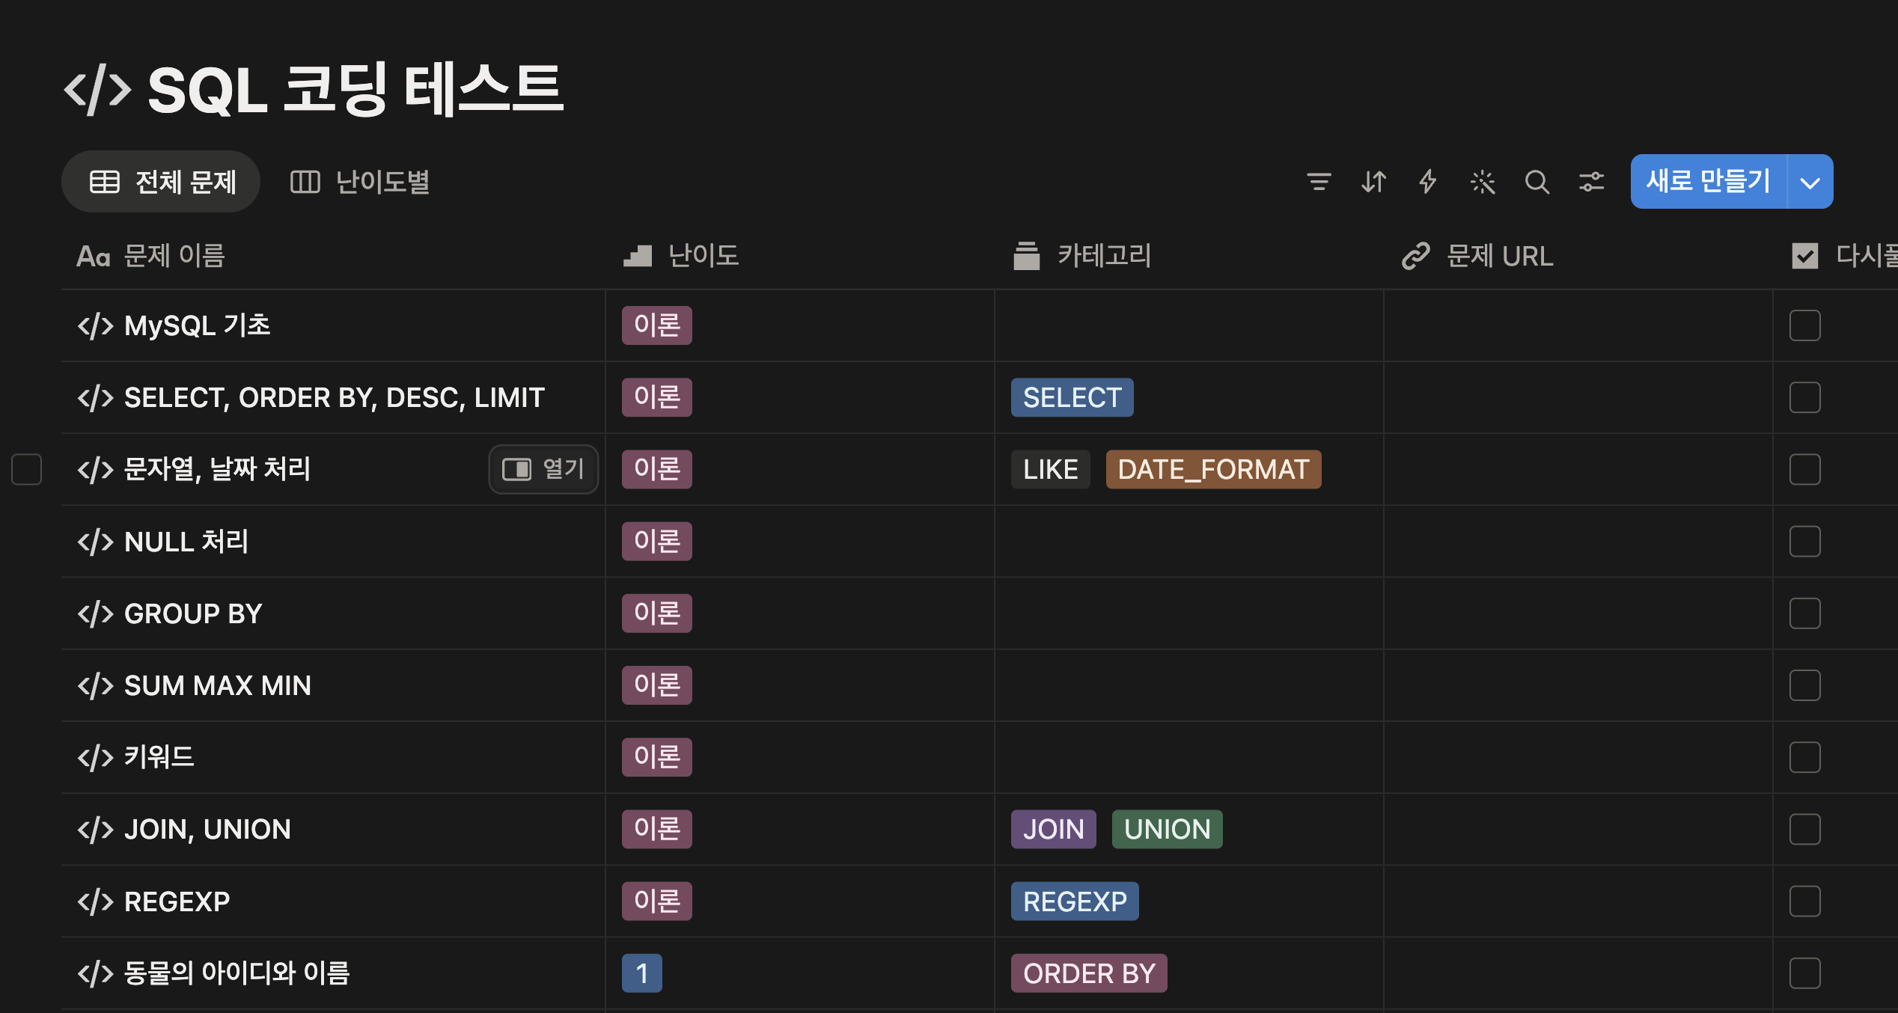
Task: Toggle the checkbox in the REGEXP row
Action: point(1804,901)
